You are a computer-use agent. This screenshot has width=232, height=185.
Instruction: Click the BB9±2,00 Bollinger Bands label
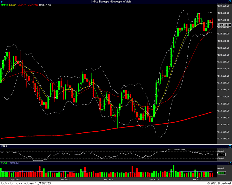pos(45,5)
